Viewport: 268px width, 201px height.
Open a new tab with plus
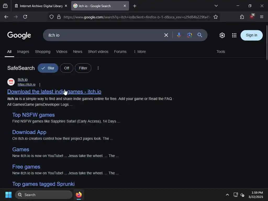point(135,6)
